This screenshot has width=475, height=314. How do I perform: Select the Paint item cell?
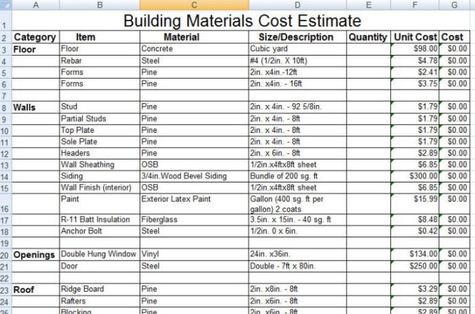click(x=100, y=203)
